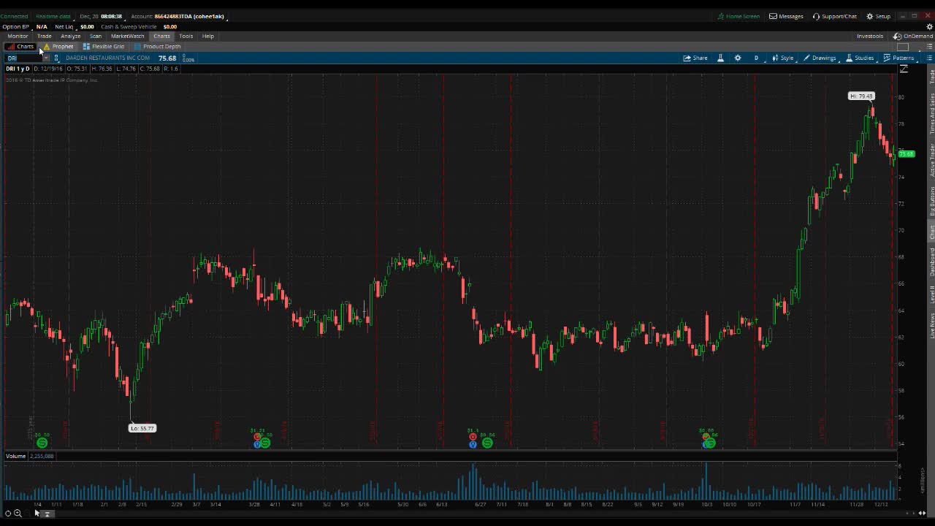Click the Realtime data status
The image size is (935, 526).
53,16
